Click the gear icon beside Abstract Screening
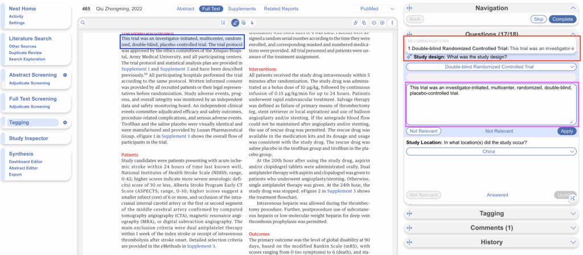Screen dimensions: 583x255 [65, 75]
